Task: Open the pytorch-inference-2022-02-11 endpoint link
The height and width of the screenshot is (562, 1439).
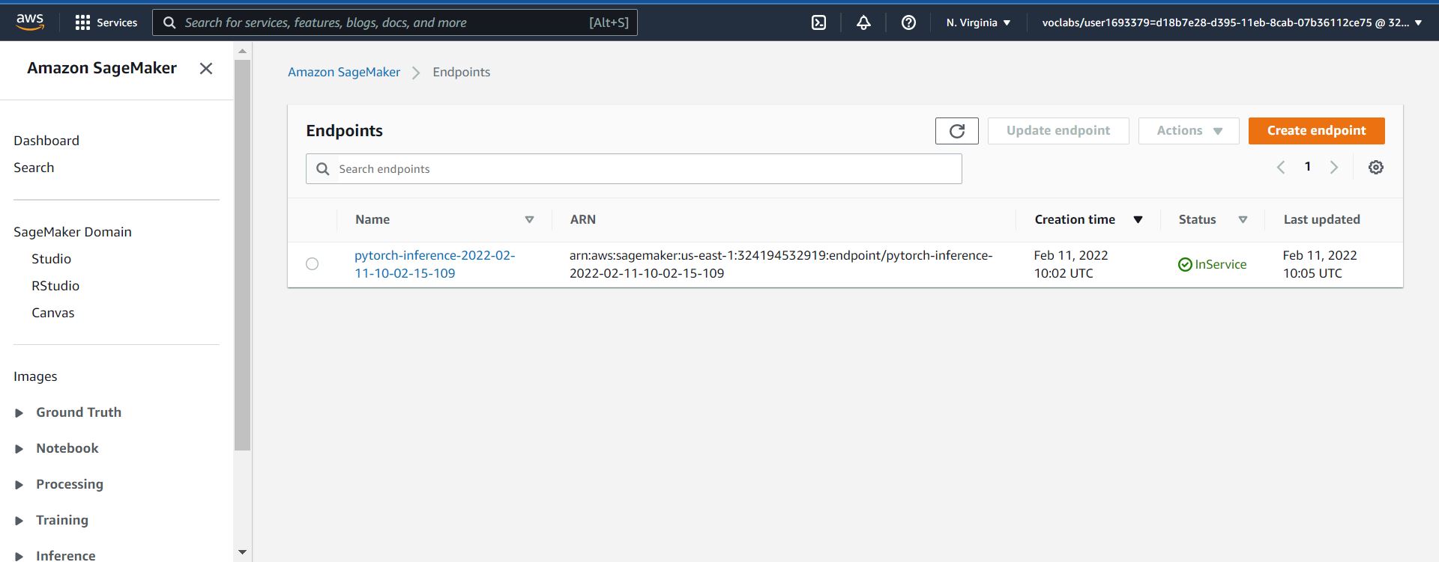Action: pos(435,264)
